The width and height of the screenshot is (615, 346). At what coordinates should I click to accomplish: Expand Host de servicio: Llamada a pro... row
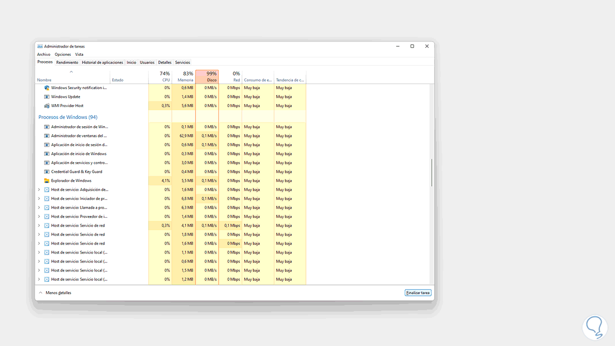(x=39, y=208)
